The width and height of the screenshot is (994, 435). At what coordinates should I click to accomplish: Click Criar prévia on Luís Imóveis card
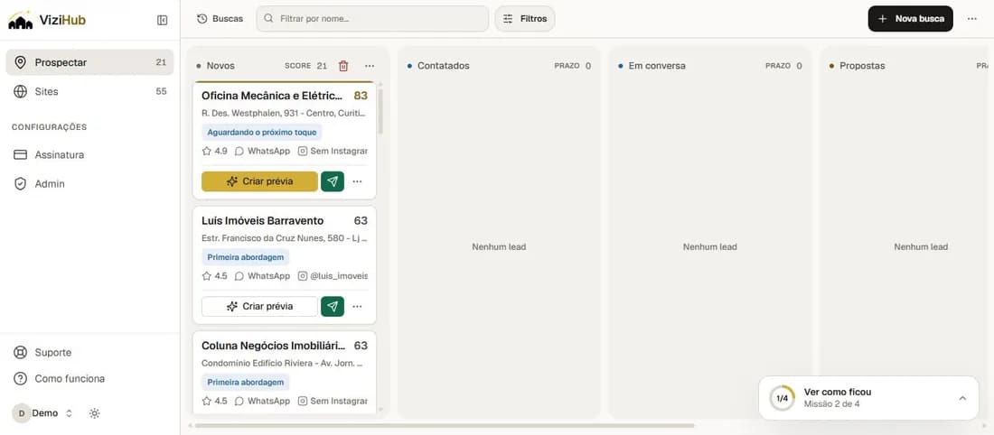[260, 307]
